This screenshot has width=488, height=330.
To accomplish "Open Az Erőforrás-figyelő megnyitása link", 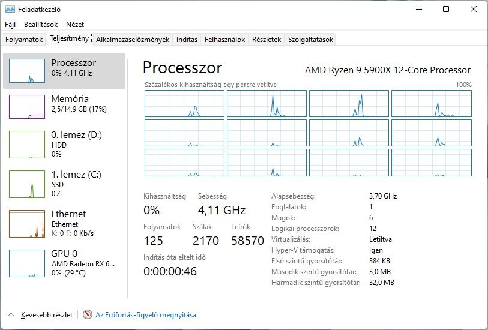I will [146, 315].
